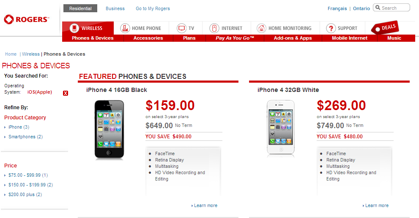This screenshot has height=218, width=419.
Task: Switch language to Français
Action: pyautogui.click(x=337, y=8)
